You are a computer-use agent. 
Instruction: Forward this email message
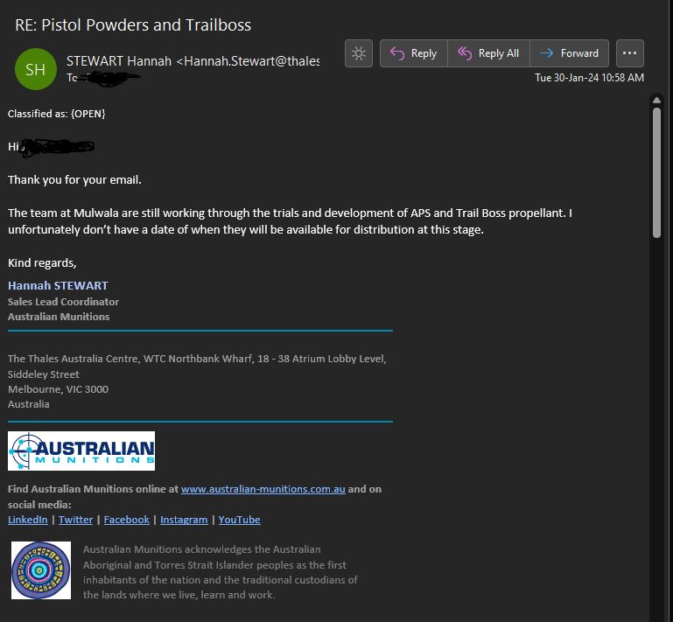(570, 53)
